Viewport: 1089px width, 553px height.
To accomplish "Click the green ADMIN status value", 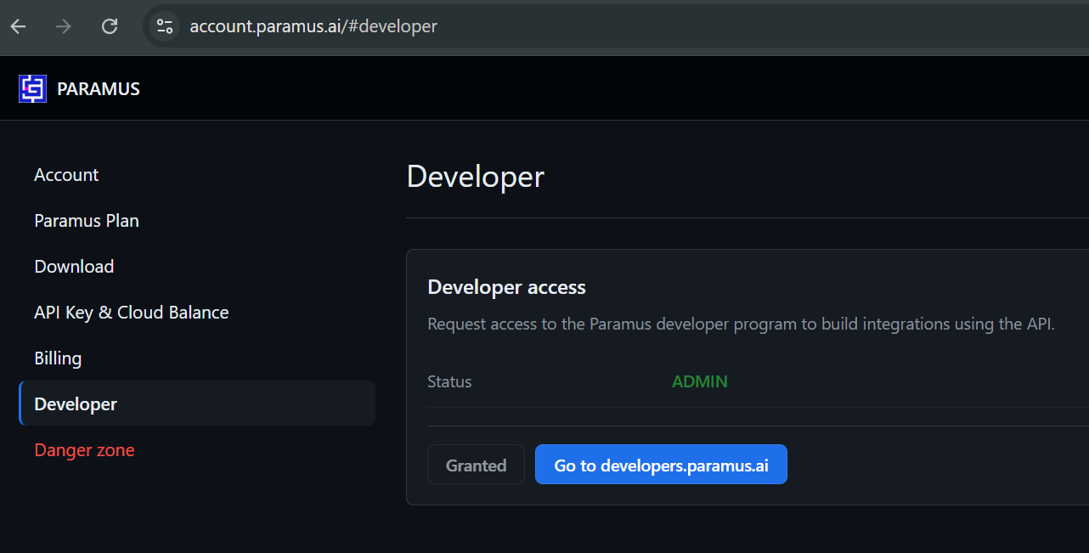I will coord(700,381).
